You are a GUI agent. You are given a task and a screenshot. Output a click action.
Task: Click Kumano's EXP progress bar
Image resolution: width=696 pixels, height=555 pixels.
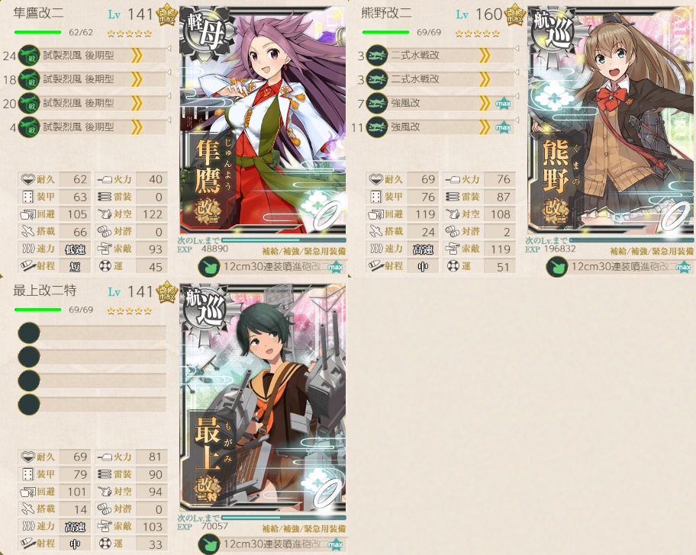(x=631, y=240)
